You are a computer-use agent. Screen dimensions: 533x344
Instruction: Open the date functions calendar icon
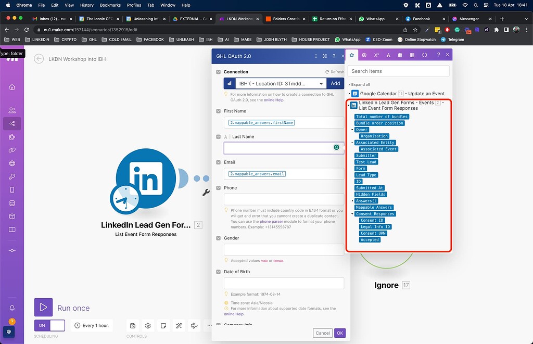[400, 55]
